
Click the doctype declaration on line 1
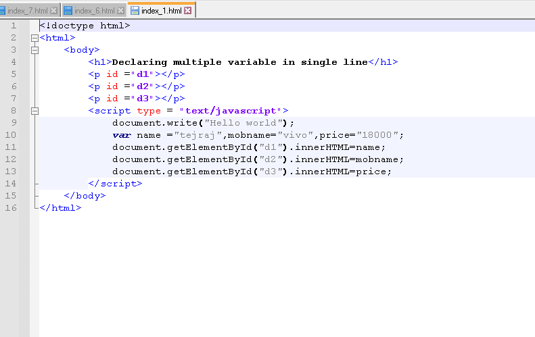tap(85, 26)
